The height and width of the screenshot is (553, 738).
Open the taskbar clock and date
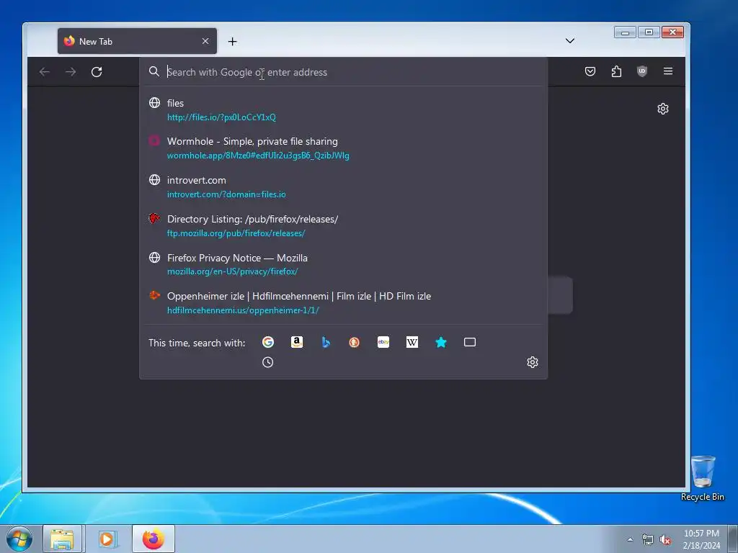701,539
